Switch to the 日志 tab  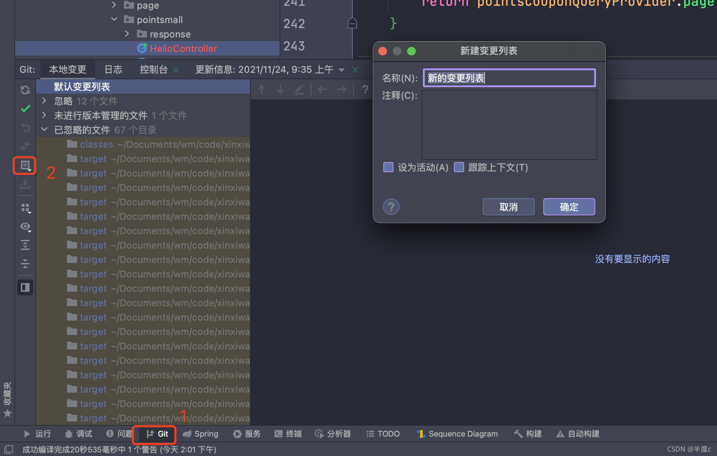(x=113, y=70)
